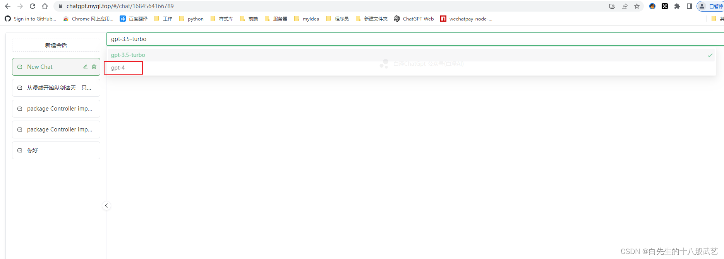Collapse the sidebar with the chevron button
This screenshot has height=259, width=724.
pos(106,206)
